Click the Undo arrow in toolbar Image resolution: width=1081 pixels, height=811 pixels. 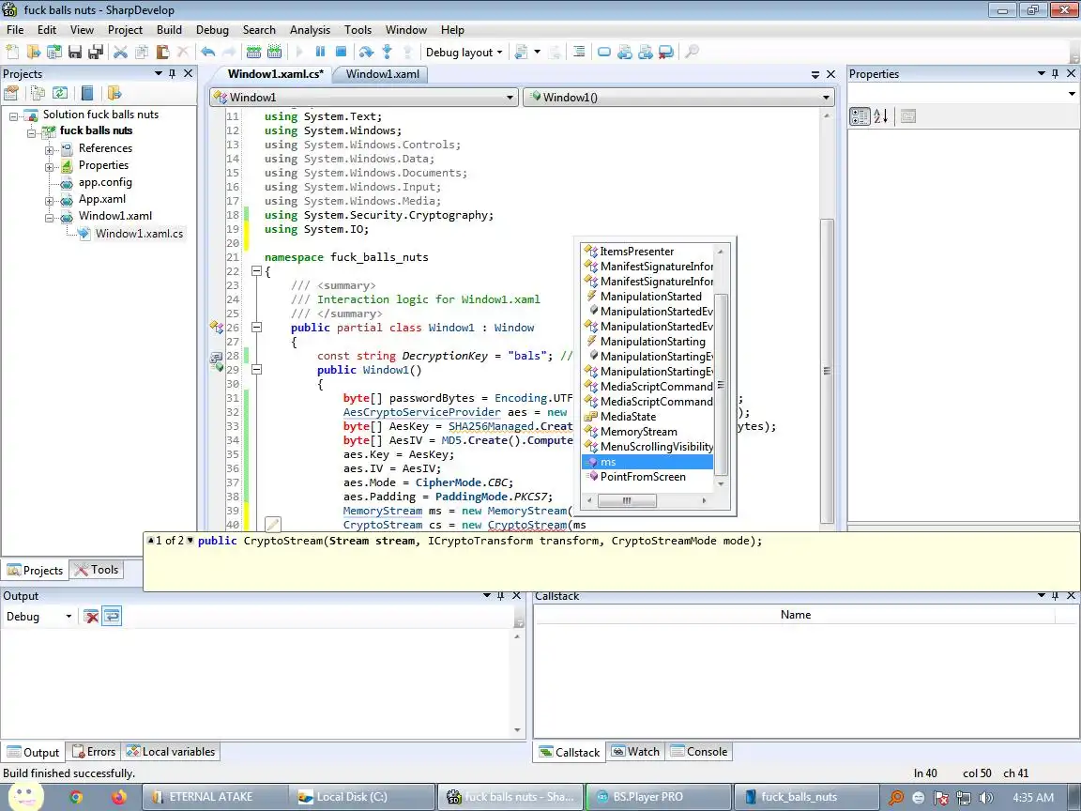[x=207, y=53]
